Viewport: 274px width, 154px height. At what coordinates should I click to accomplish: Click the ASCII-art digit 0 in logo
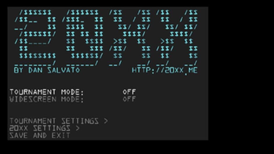pos(82,38)
